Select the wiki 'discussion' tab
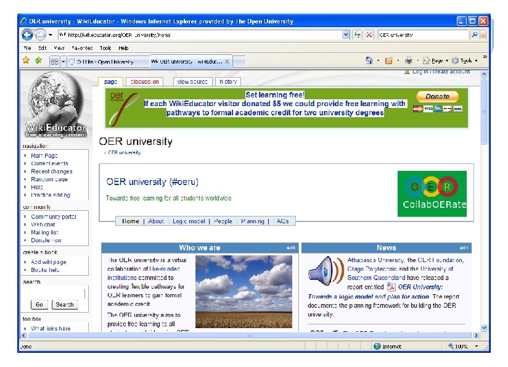Image resolution: width=508 pixels, height=367 pixels. pos(144,81)
